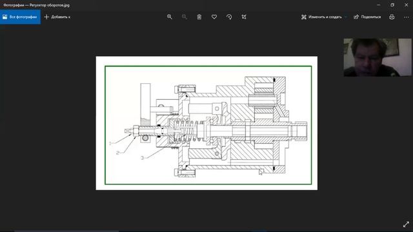413x232 pixels.
Task: Click Add to (Добавить к) button
Action: (57, 17)
